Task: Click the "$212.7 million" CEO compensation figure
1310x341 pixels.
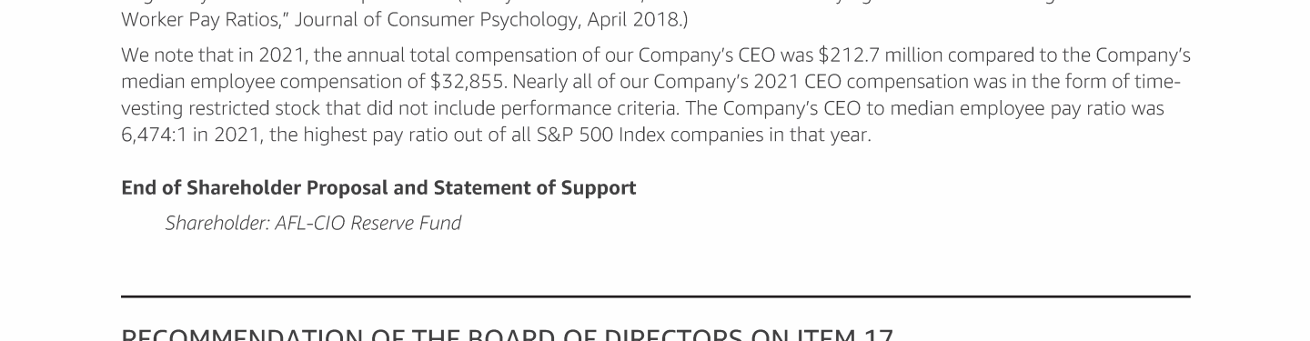Action: [x=868, y=55]
